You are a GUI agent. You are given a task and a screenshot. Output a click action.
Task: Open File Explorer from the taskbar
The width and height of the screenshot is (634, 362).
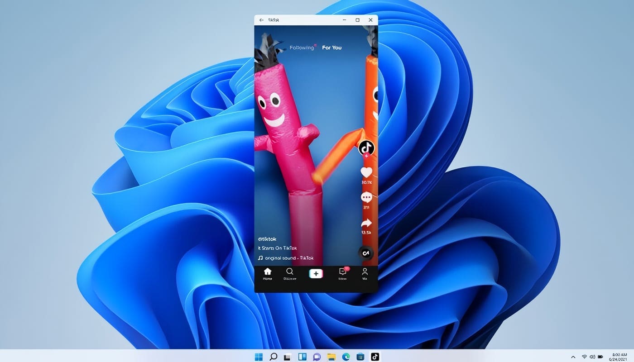[x=331, y=357]
